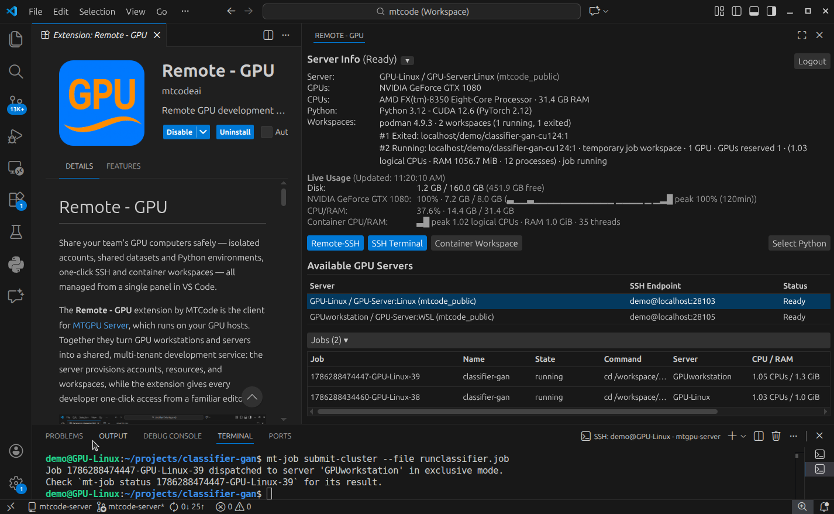Screen dimensions: 834x514
Task: Open Source Control view with 13K+ badge
Action: 16,104
